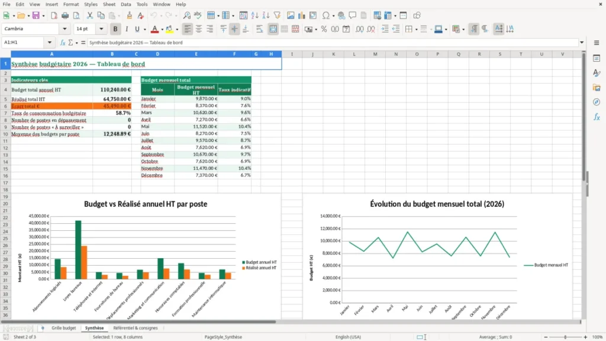The image size is (606, 341).
Task: Click the Copy icon in the toolbar
Action: pyautogui.click(x=101, y=15)
